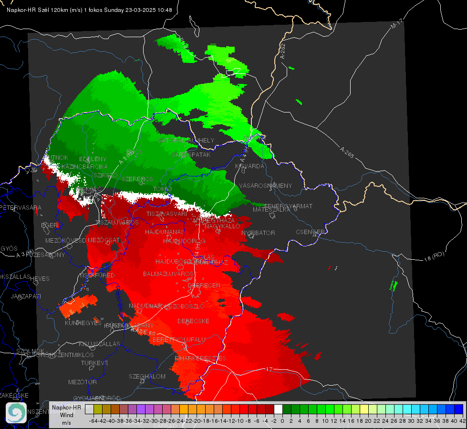Click the timestamp 23-03-2025 10:48 in header

pyautogui.click(x=149, y=10)
